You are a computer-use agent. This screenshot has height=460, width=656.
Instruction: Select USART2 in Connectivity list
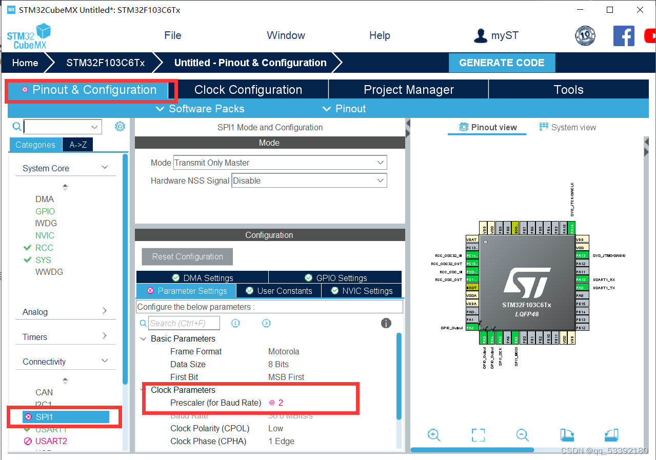[51, 441]
